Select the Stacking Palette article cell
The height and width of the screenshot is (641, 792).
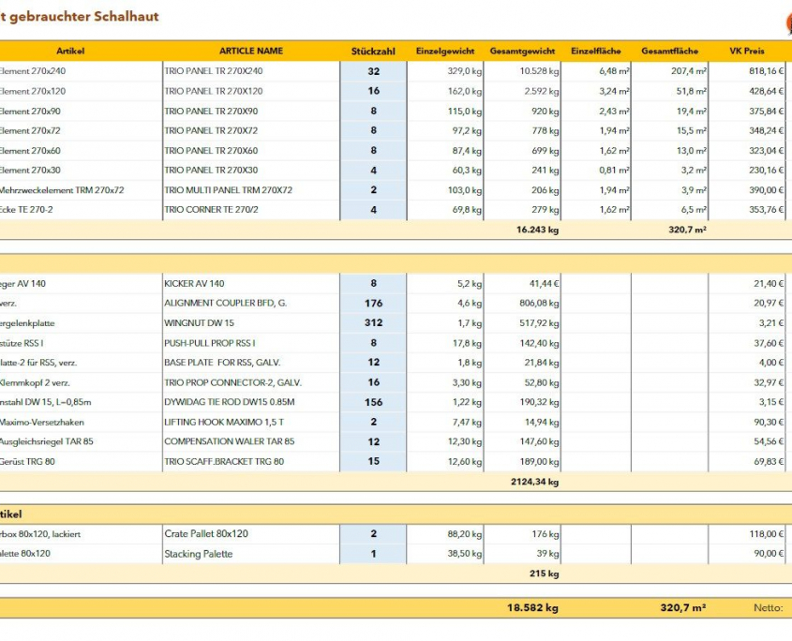coord(250,554)
